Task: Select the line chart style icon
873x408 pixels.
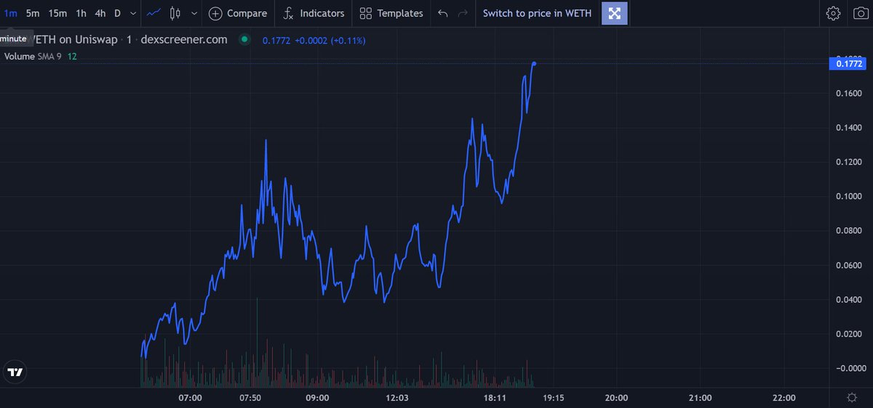Action: pyautogui.click(x=154, y=13)
